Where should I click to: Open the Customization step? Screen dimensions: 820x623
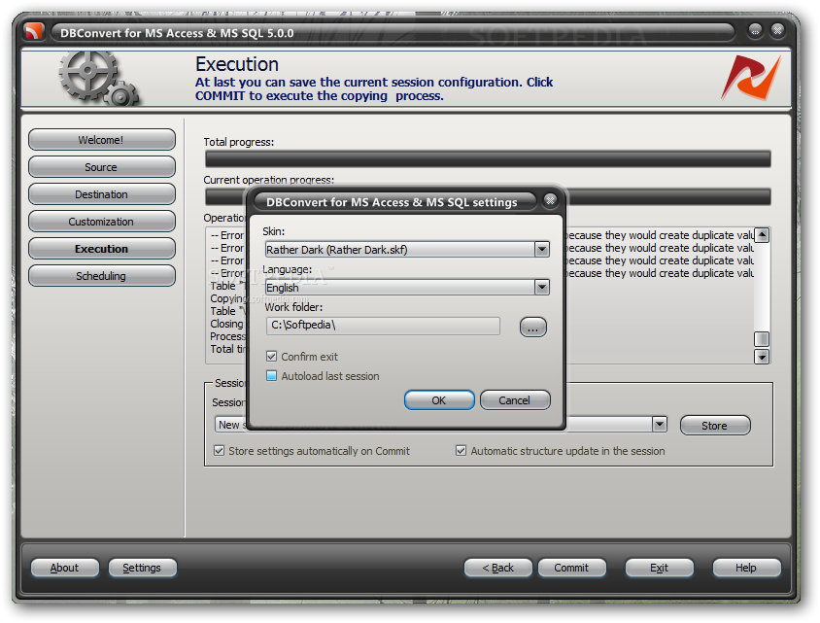click(101, 222)
